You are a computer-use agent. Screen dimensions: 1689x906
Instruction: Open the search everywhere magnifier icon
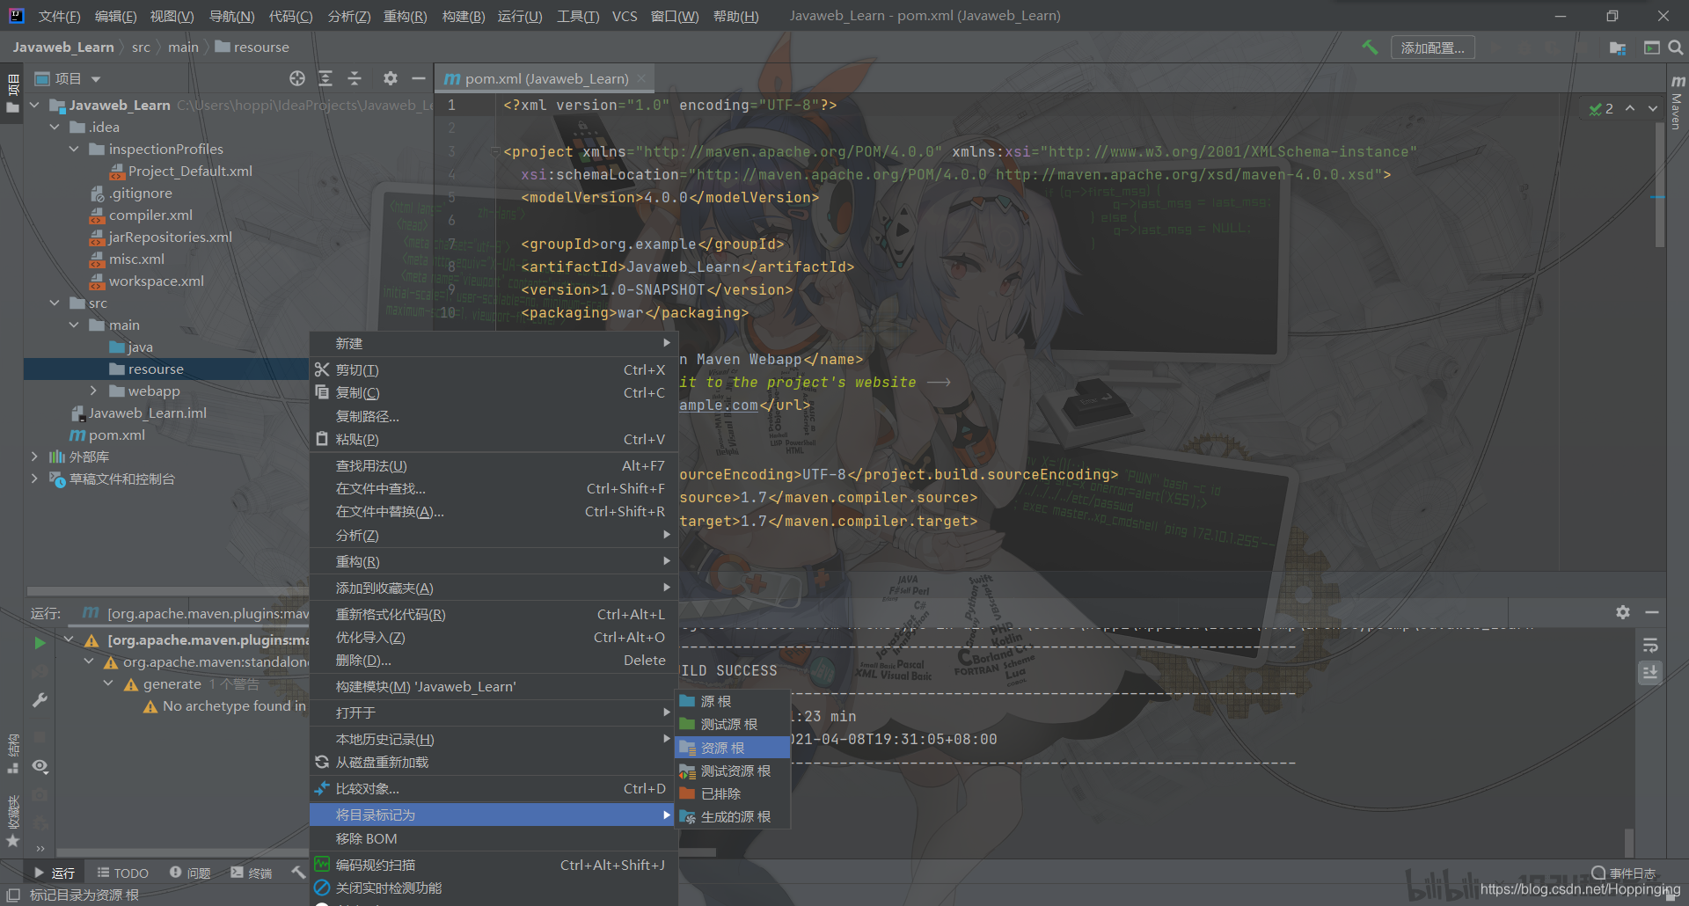1676,47
